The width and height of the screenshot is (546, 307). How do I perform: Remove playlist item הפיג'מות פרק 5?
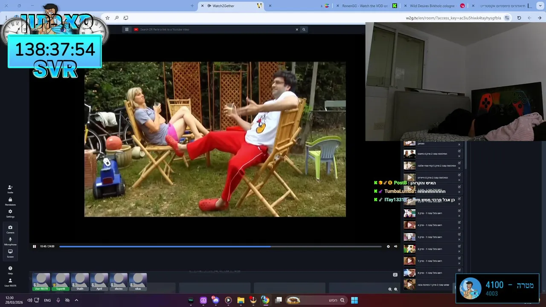pos(459,168)
